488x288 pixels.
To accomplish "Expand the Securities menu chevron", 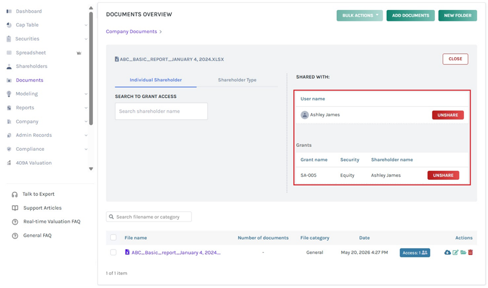I will tap(86, 39).
